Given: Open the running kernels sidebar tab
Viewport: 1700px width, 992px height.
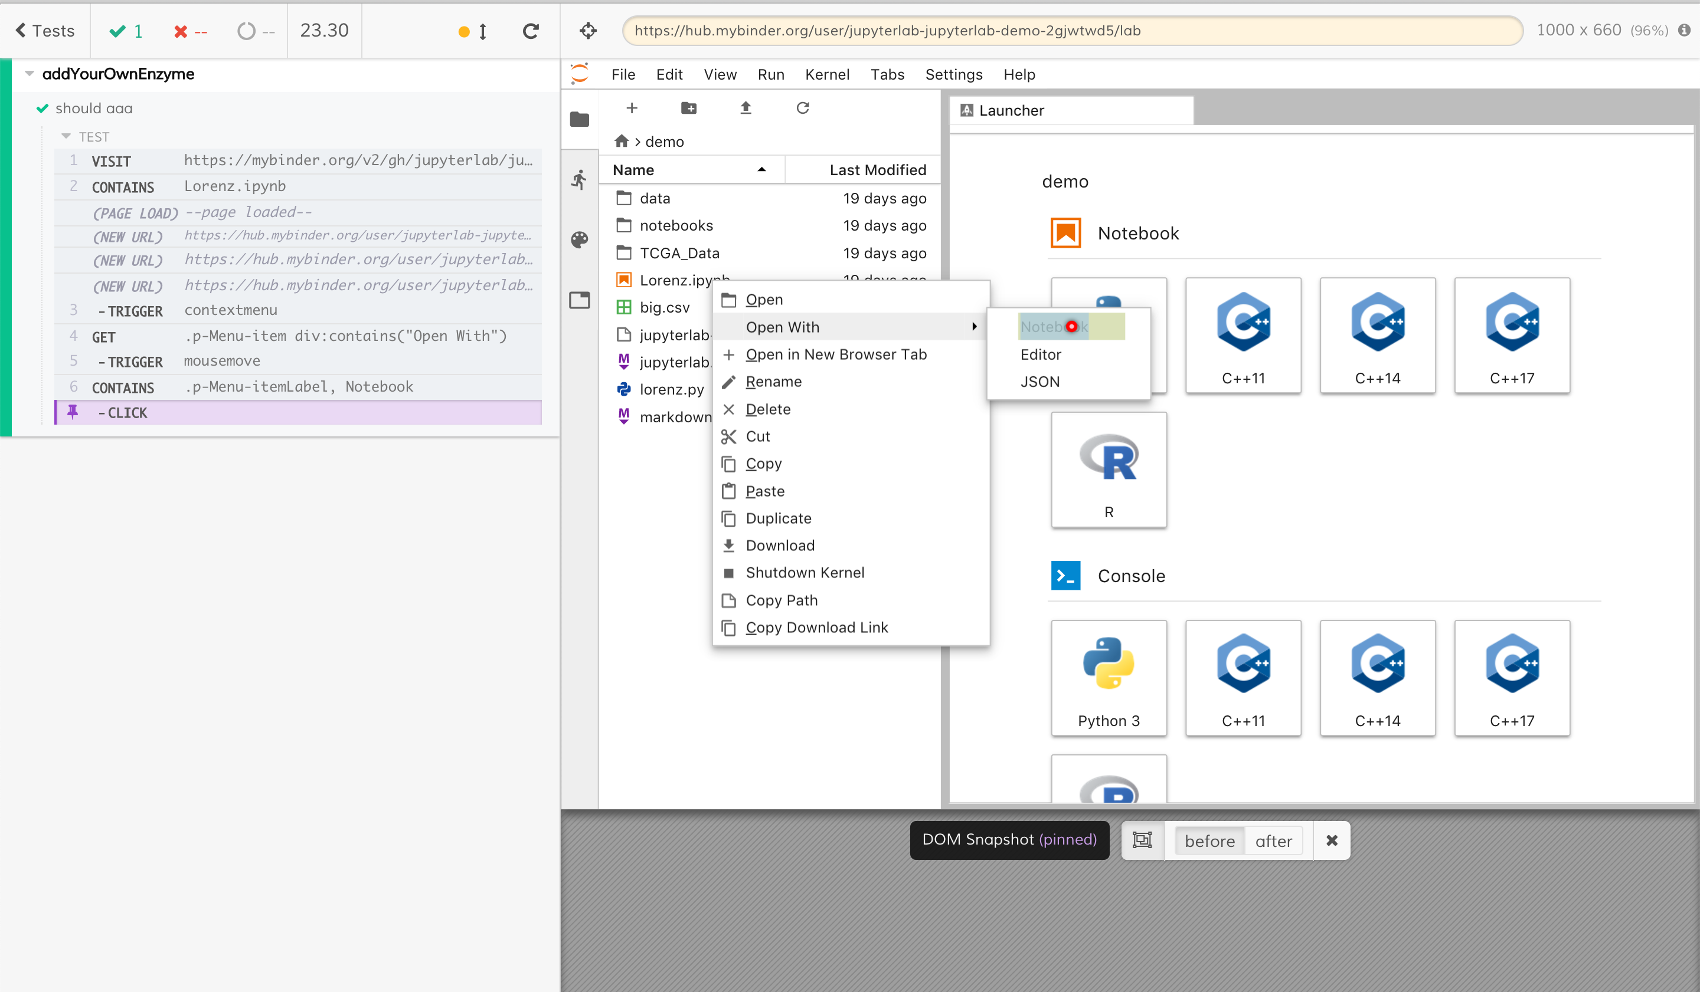Looking at the screenshot, I should pos(580,179).
